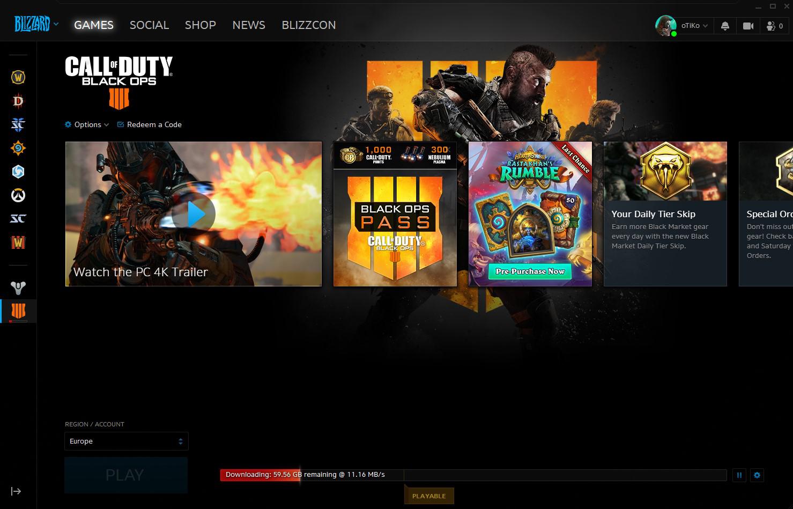Expand the oTiKo account menu
793x509 pixels.
(694, 26)
